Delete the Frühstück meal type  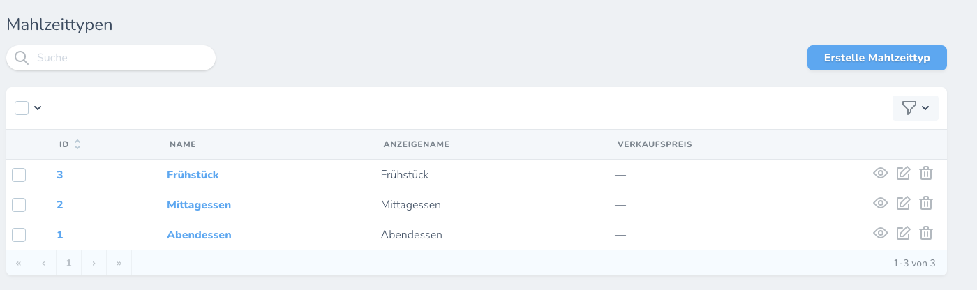pos(926,174)
